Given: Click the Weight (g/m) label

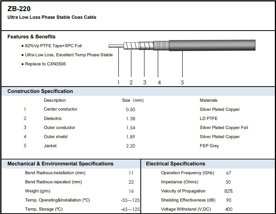Looking at the screenshot, I should point(38,191).
